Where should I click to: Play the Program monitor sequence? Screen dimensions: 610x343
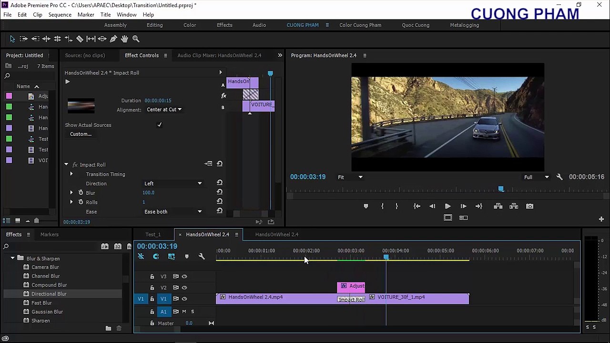447,206
